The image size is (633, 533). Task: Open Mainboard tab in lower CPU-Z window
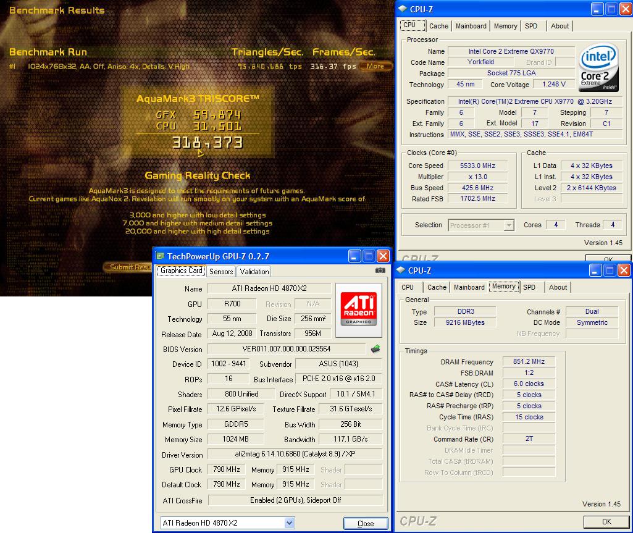point(469,287)
